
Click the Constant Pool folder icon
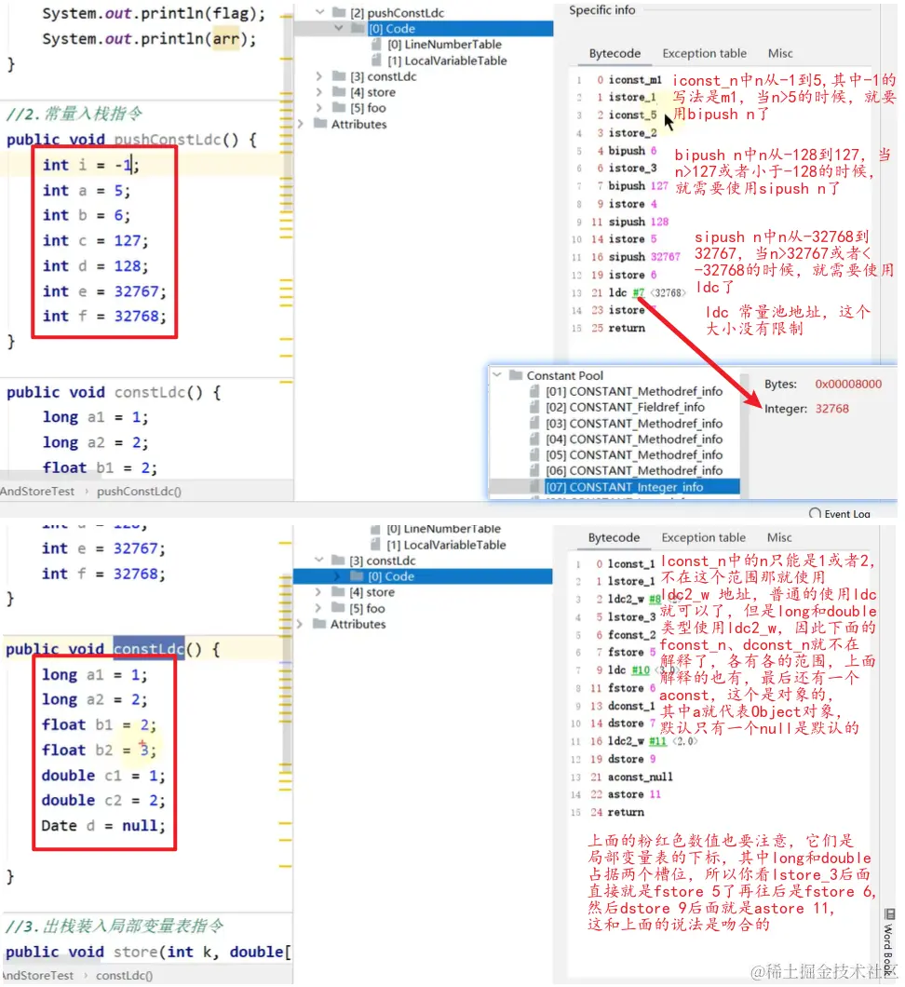[516, 374]
